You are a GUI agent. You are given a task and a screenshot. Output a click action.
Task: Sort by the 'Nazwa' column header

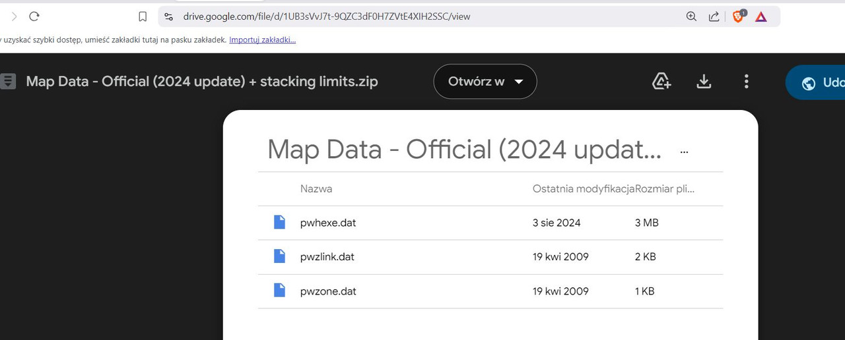click(x=316, y=189)
